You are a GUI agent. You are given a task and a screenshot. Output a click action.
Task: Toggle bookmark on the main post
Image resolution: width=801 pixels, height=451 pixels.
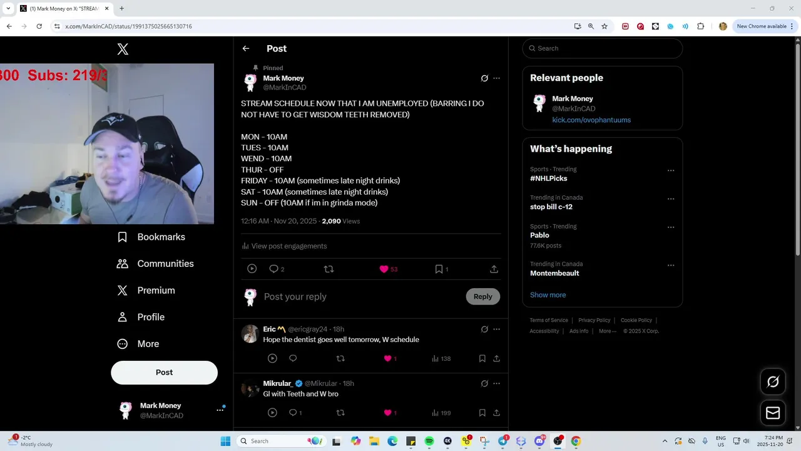tap(442, 269)
